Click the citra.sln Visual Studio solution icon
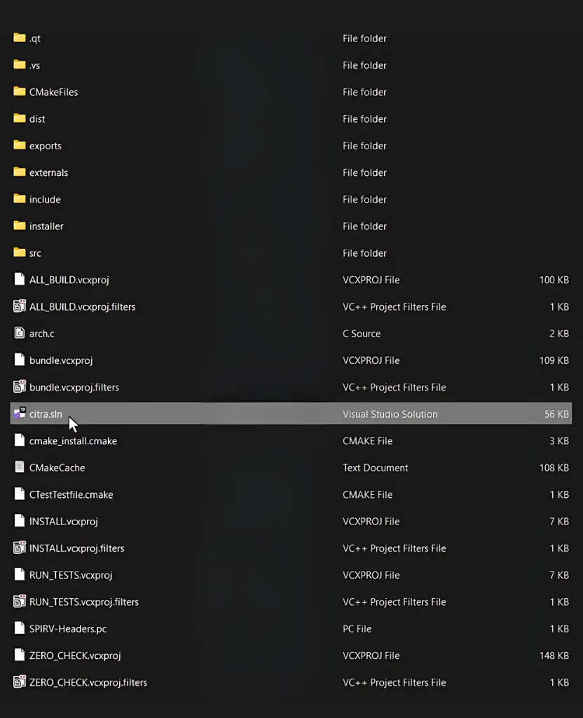 click(x=20, y=414)
